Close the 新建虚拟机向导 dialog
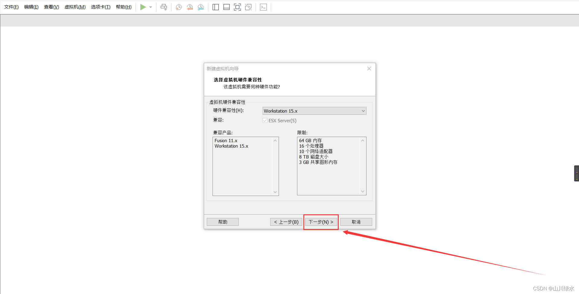The width and height of the screenshot is (579, 294). (x=369, y=69)
